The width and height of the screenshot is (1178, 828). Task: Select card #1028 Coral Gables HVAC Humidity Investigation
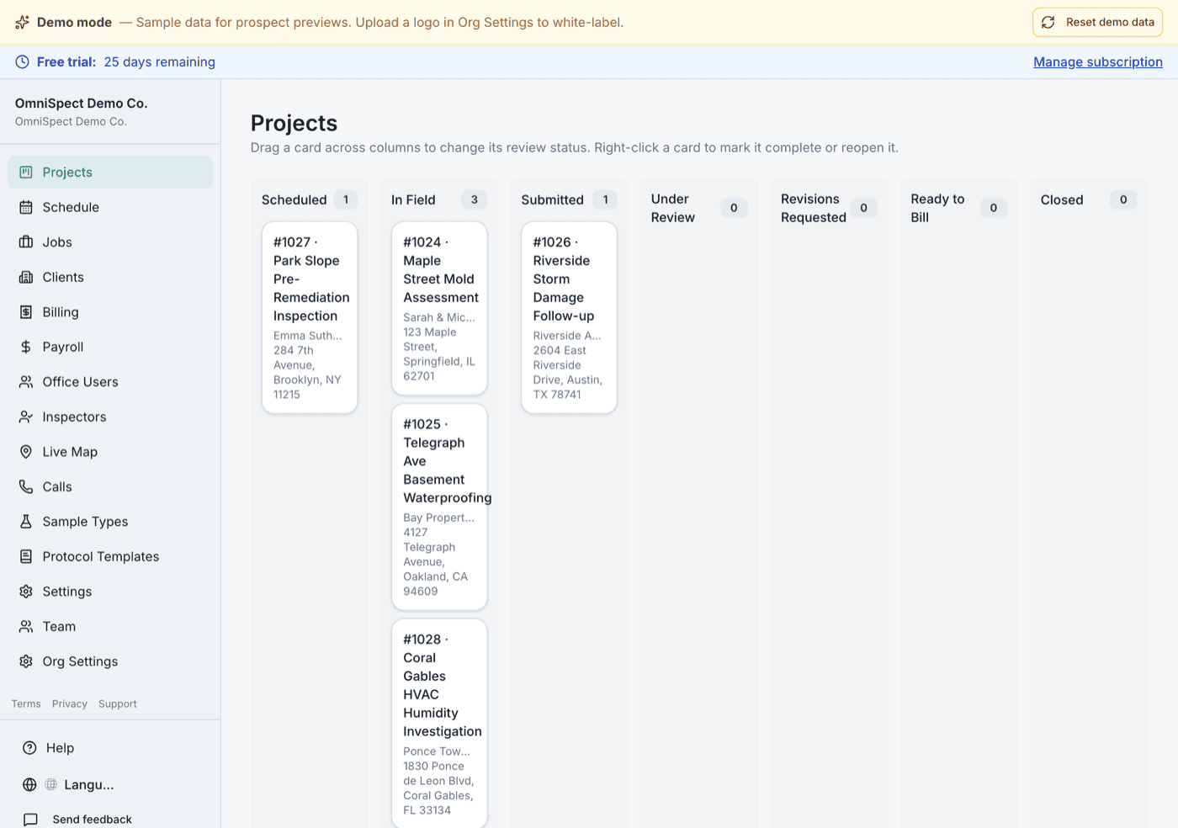tap(439, 724)
